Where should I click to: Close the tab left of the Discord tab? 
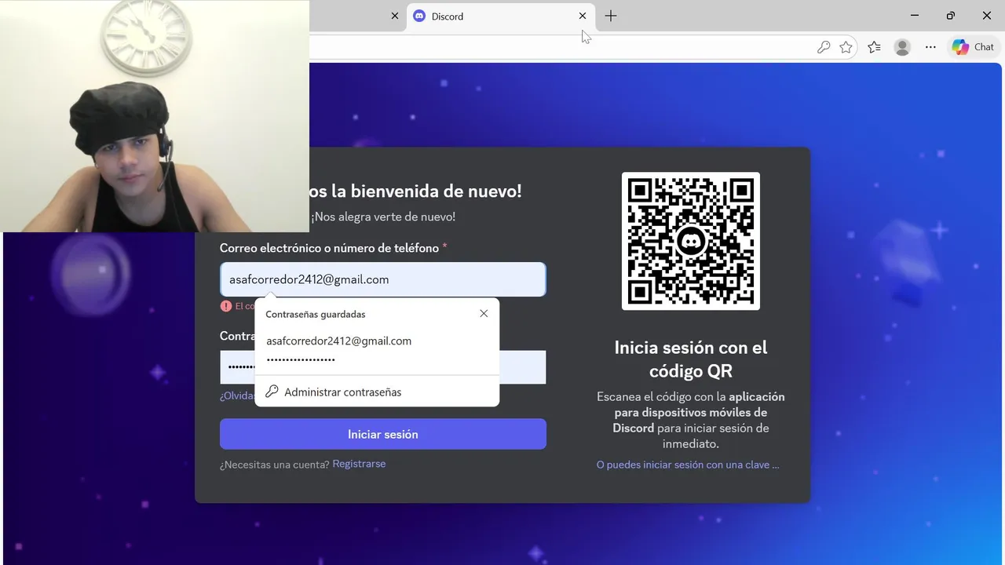tap(395, 16)
